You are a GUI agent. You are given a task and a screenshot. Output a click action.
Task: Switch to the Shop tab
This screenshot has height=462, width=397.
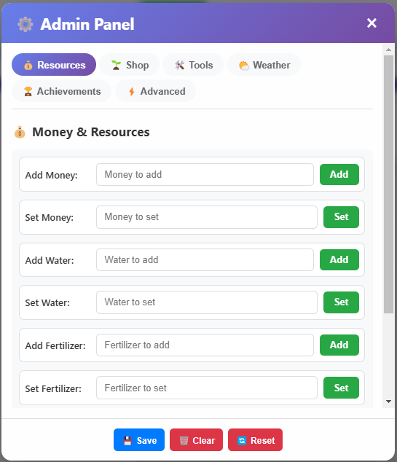pyautogui.click(x=129, y=65)
